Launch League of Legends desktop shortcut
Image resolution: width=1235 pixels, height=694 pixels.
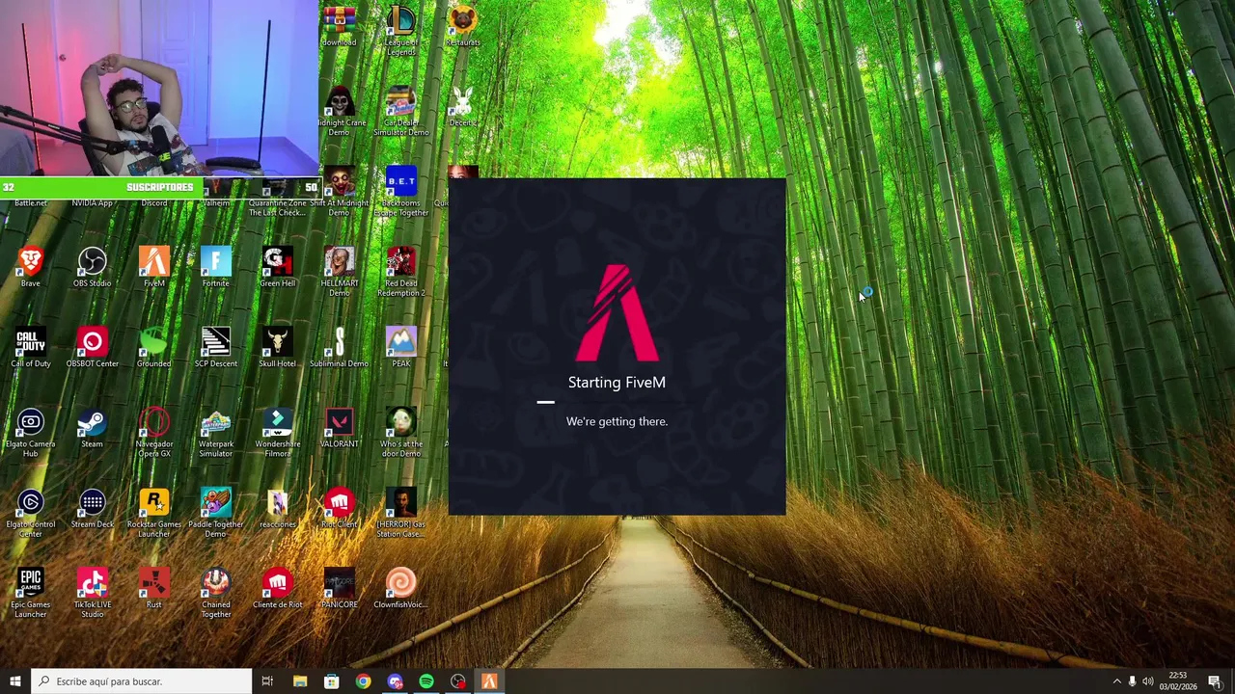[400, 30]
